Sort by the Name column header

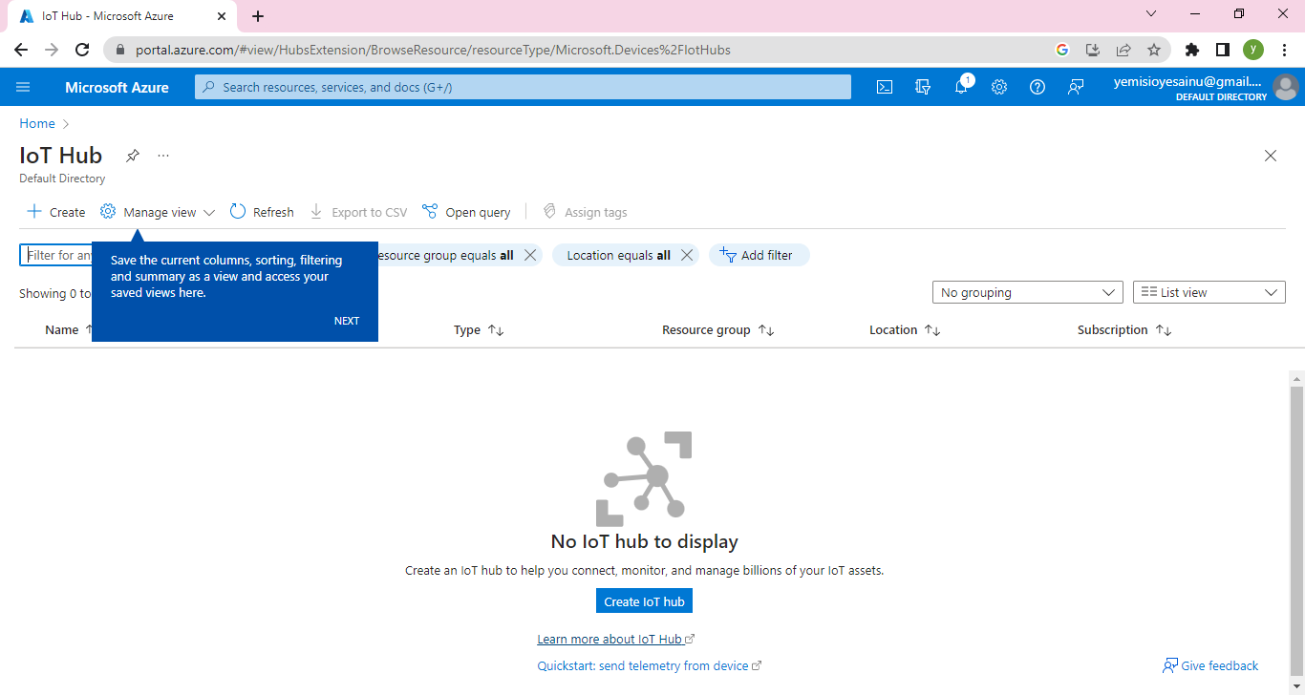(62, 329)
